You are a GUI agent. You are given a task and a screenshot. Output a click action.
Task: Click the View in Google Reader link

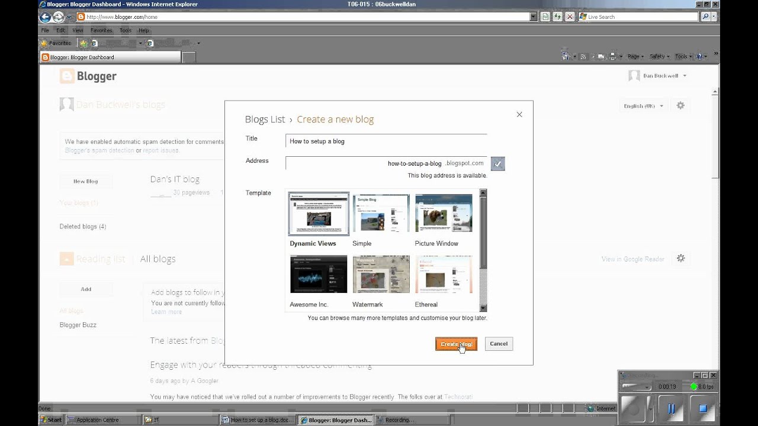coord(633,259)
